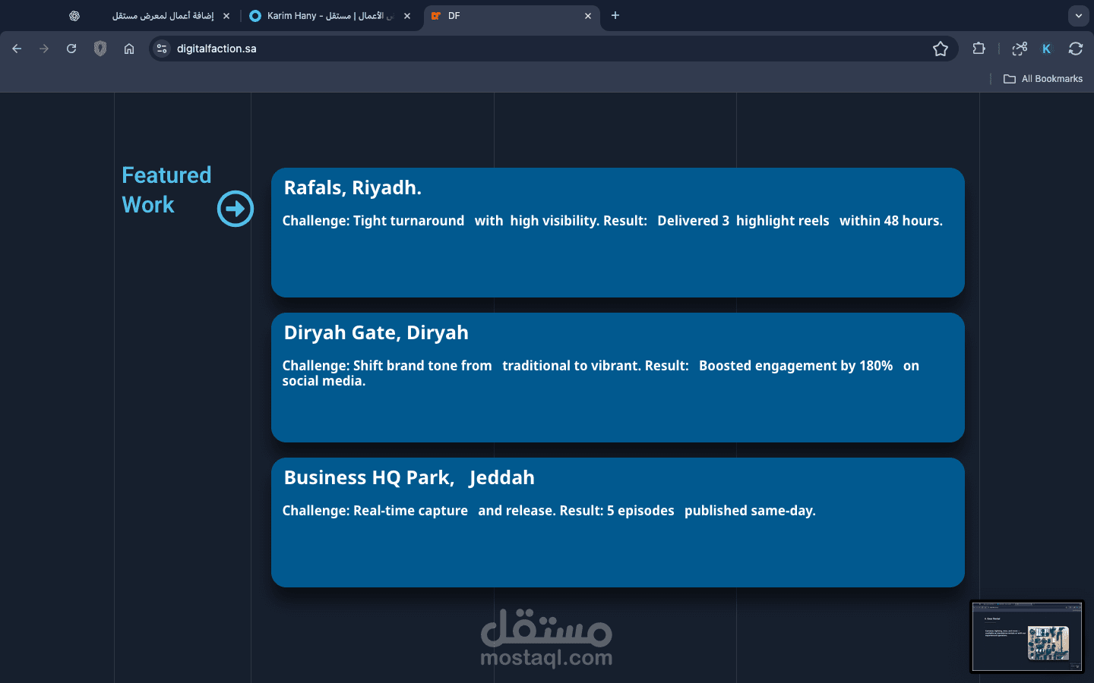Click the digitalfaction.sa address bar
The width and height of the screenshot is (1094, 683).
(x=553, y=49)
